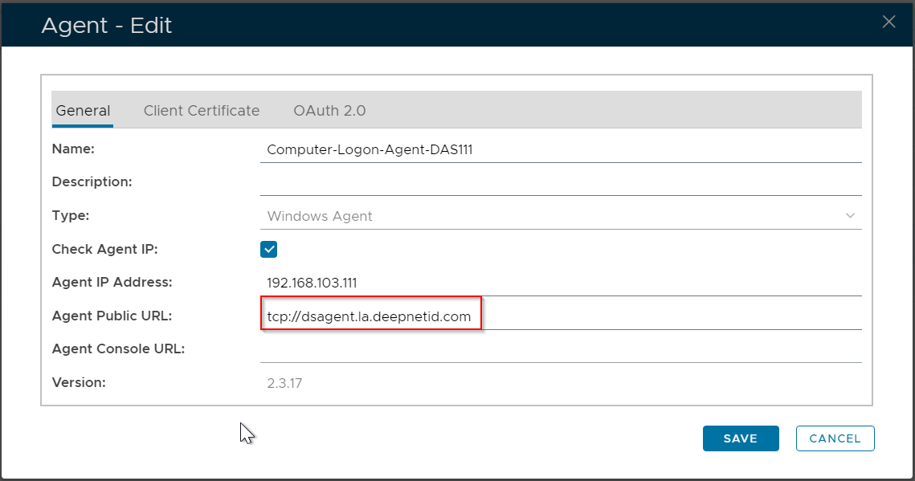Viewport: 915px width, 481px height.
Task: Focus the empty Agent Console URL field
Action: [x=560, y=349]
